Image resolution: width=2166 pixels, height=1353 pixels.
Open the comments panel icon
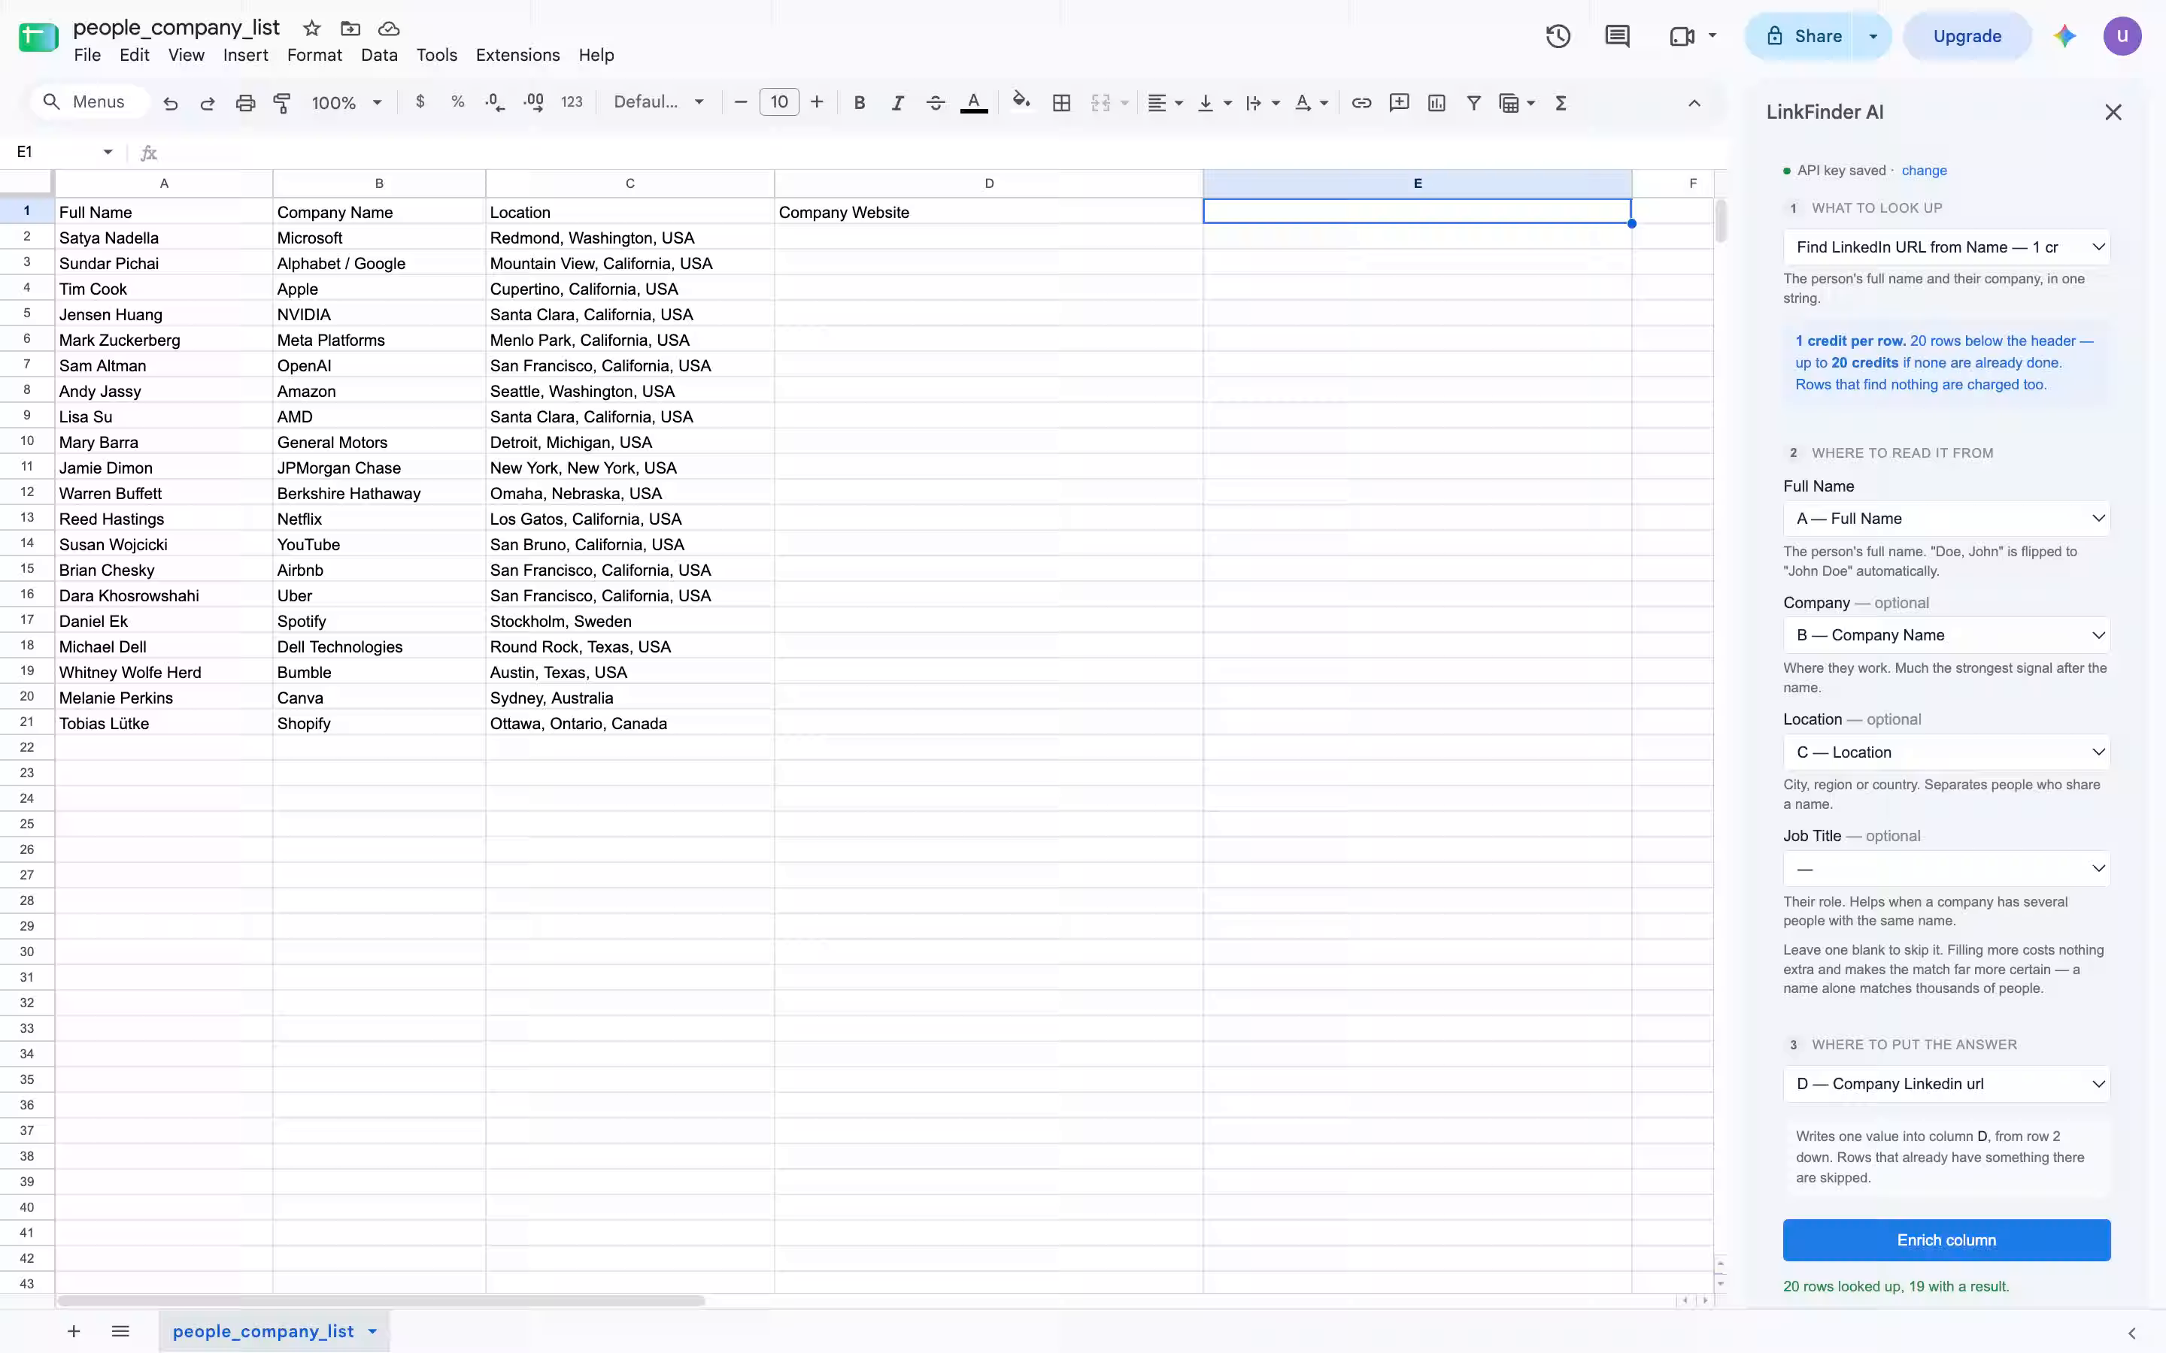click(x=1617, y=37)
